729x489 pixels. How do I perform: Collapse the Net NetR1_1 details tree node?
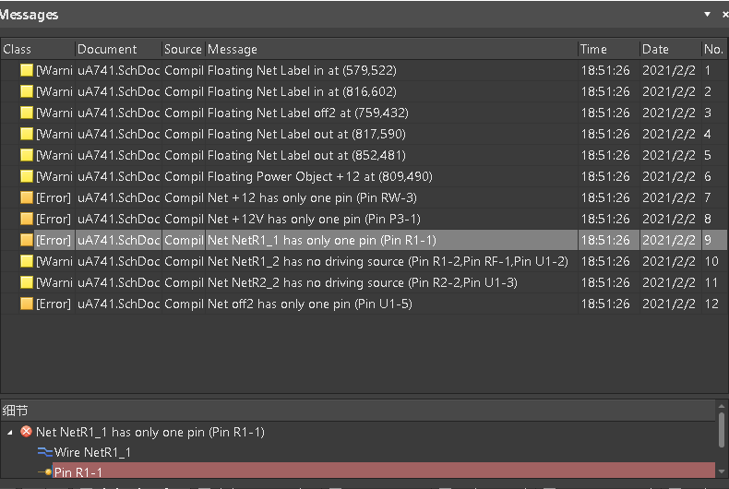tap(10, 432)
